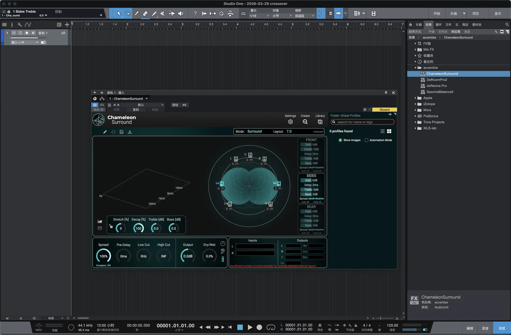
Task: Open the Library icon in Chameleon
Action: (x=320, y=122)
